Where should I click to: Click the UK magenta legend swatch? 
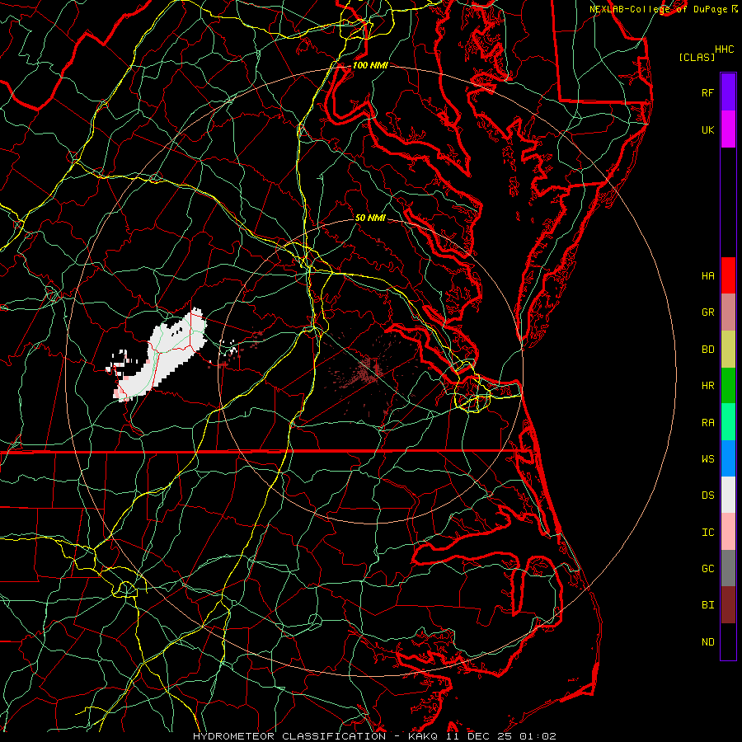coord(728,129)
